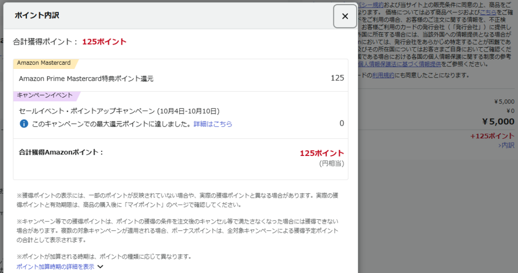Viewport: 518px width, 273px height.
Task: Click the +125ポイント text in order summary
Action: (x=492, y=136)
